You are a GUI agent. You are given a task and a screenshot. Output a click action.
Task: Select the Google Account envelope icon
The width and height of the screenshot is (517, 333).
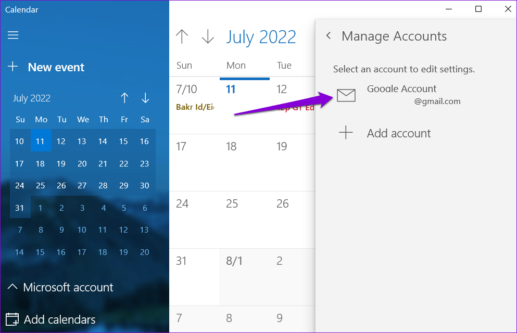pyautogui.click(x=346, y=95)
